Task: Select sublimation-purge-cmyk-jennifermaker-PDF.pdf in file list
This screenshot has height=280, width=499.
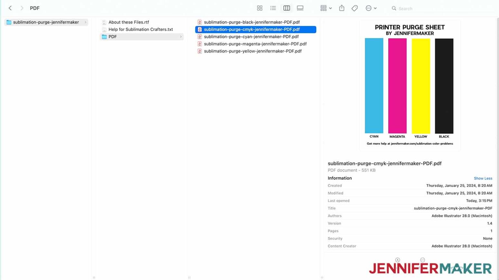Action: point(256,29)
